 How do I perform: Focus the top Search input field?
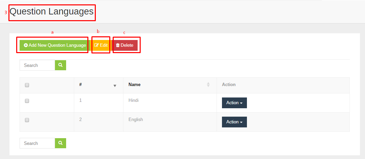tap(37, 65)
